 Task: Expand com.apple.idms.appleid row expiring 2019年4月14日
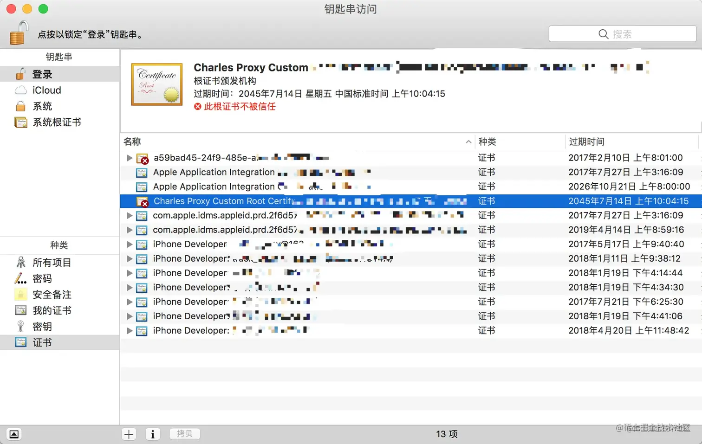point(130,230)
